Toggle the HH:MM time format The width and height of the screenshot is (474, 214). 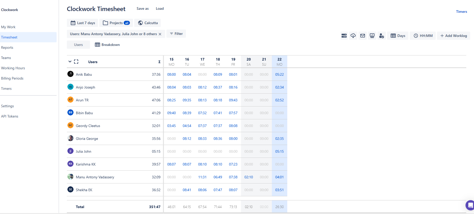pos(423,36)
